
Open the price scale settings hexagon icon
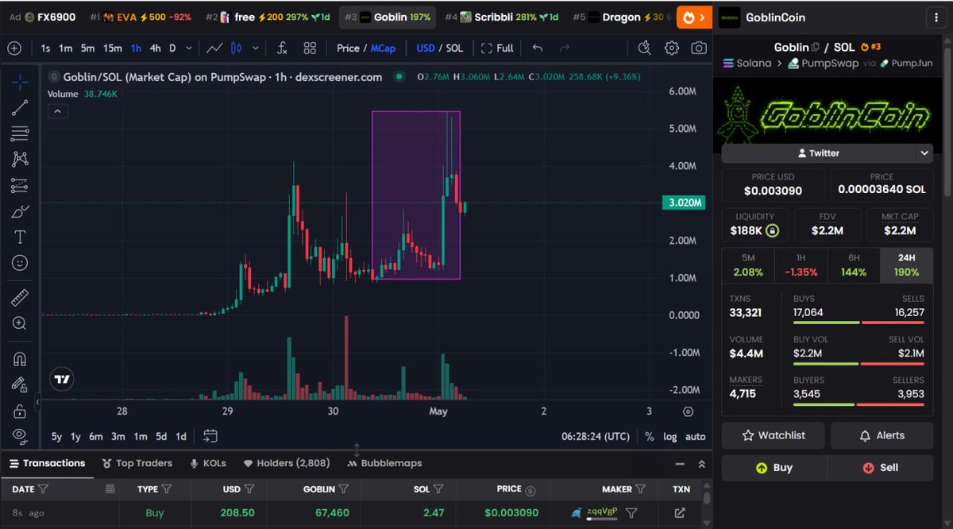click(x=688, y=411)
